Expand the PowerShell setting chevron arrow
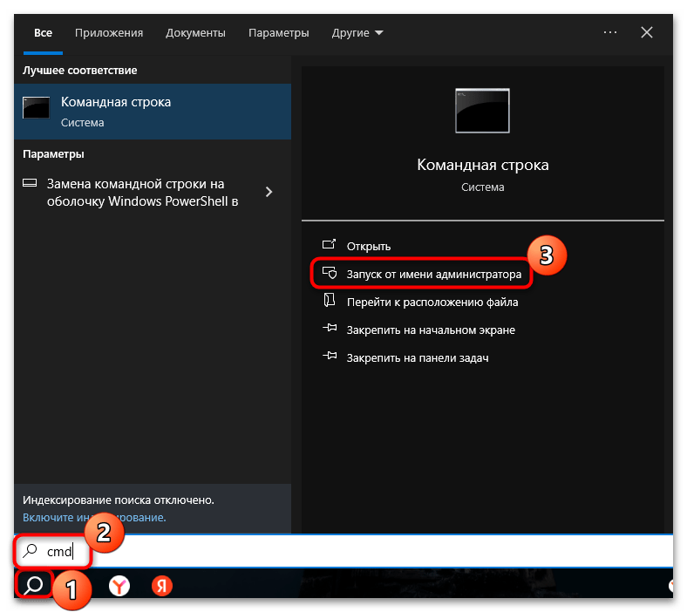 (x=269, y=192)
